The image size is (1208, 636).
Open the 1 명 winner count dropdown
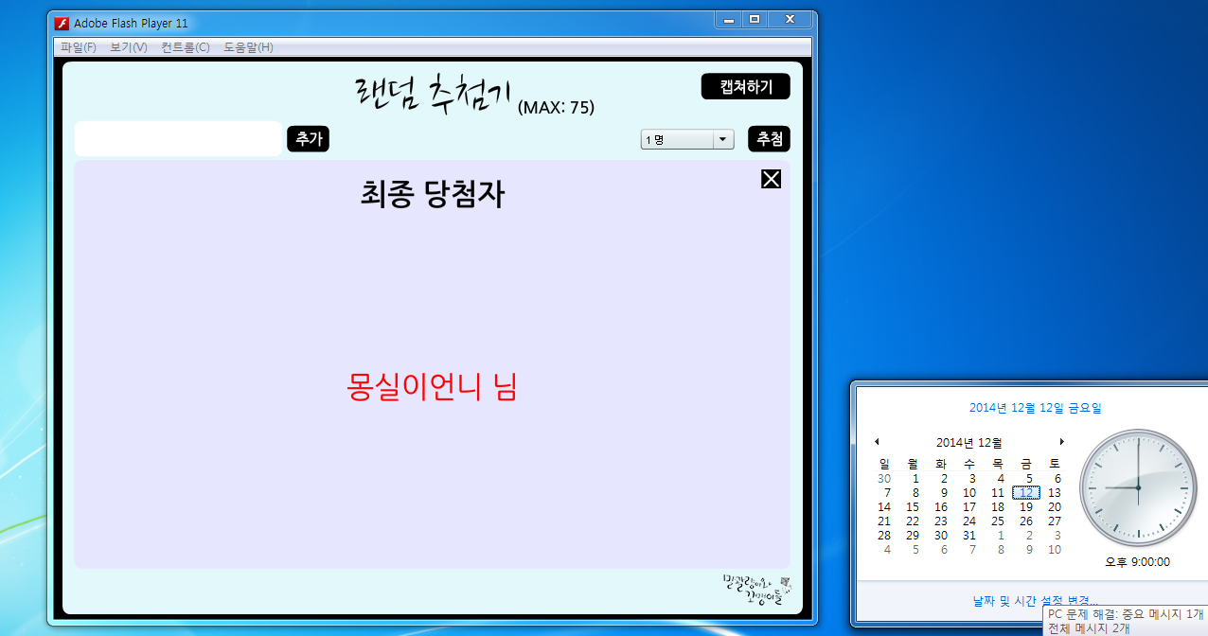coord(688,139)
